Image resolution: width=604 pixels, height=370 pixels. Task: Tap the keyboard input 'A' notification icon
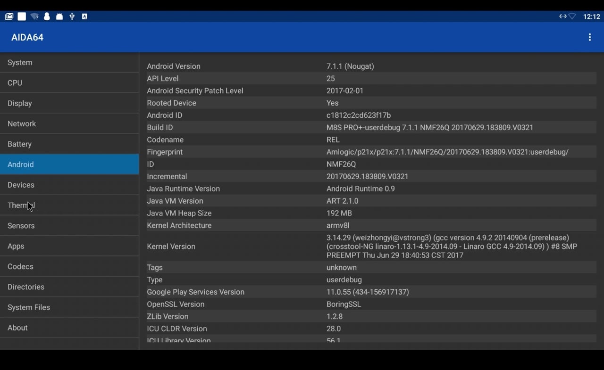84,16
